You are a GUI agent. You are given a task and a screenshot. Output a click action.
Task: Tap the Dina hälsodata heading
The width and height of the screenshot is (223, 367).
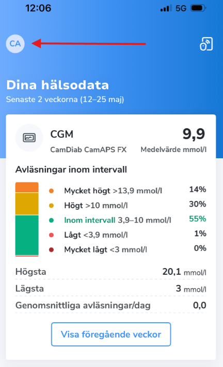coord(57,85)
